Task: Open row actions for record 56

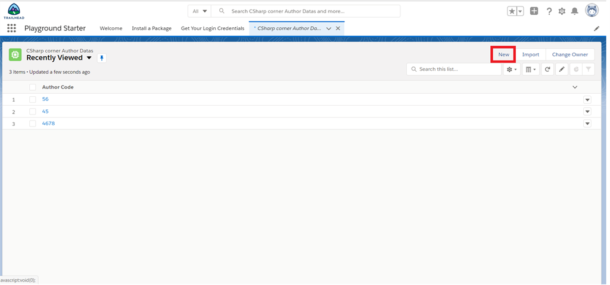Action: [587, 100]
